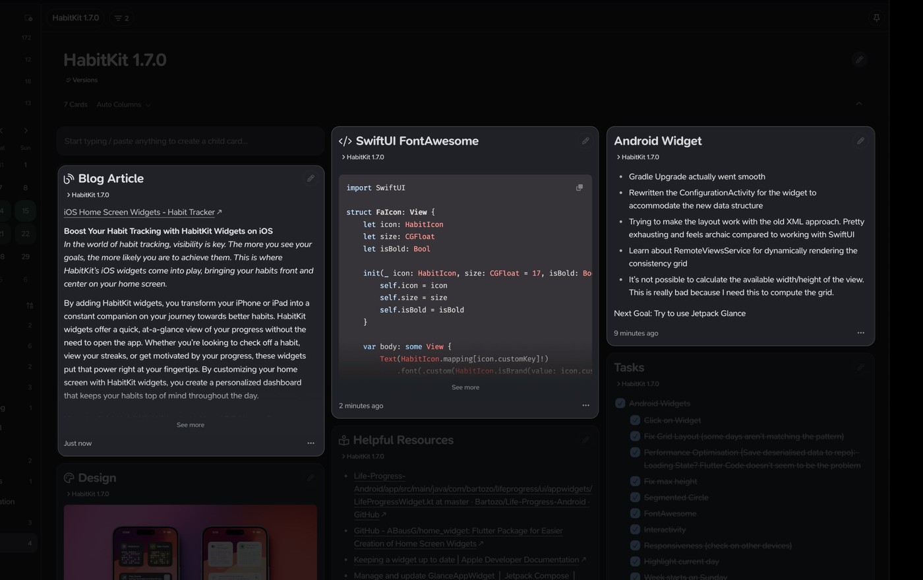The width and height of the screenshot is (923, 580).
Task: Click the code icon beside SwiftUI FontAwesome title
Action: pos(344,141)
